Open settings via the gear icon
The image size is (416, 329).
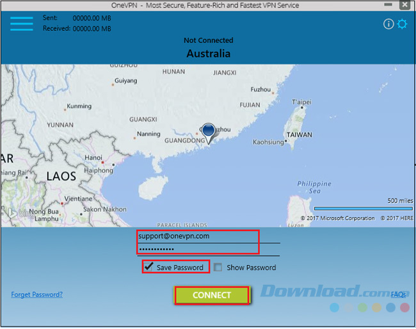pyautogui.click(x=402, y=24)
